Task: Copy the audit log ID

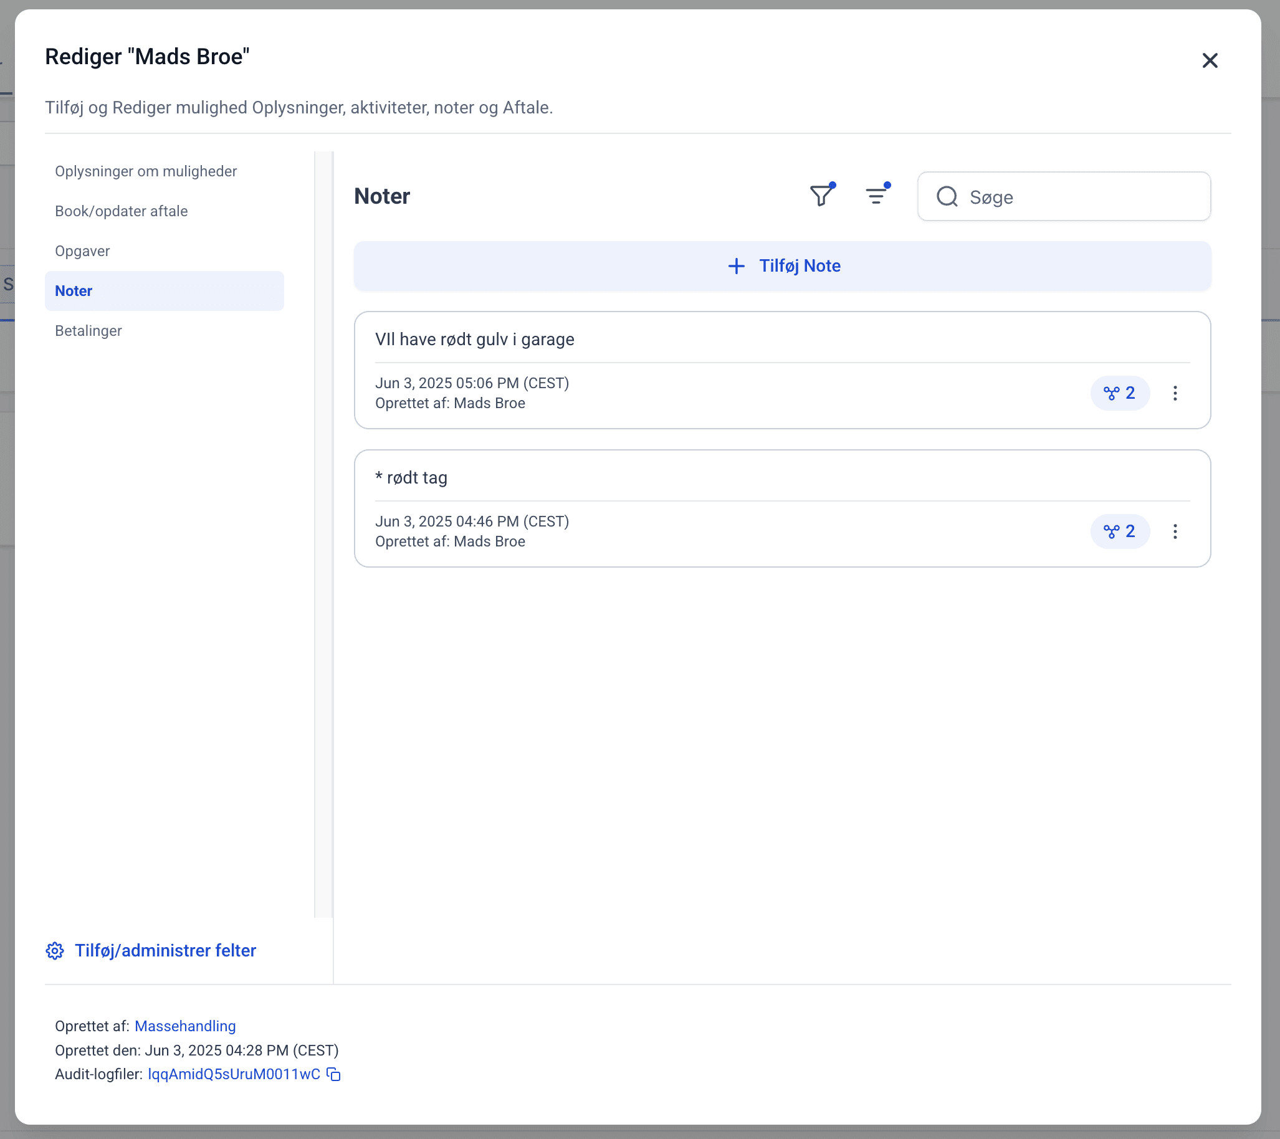Action: coord(334,1074)
